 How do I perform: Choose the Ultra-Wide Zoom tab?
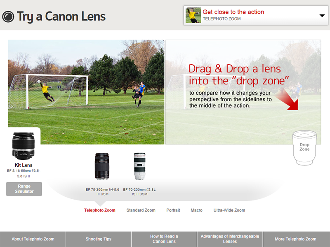(229, 210)
